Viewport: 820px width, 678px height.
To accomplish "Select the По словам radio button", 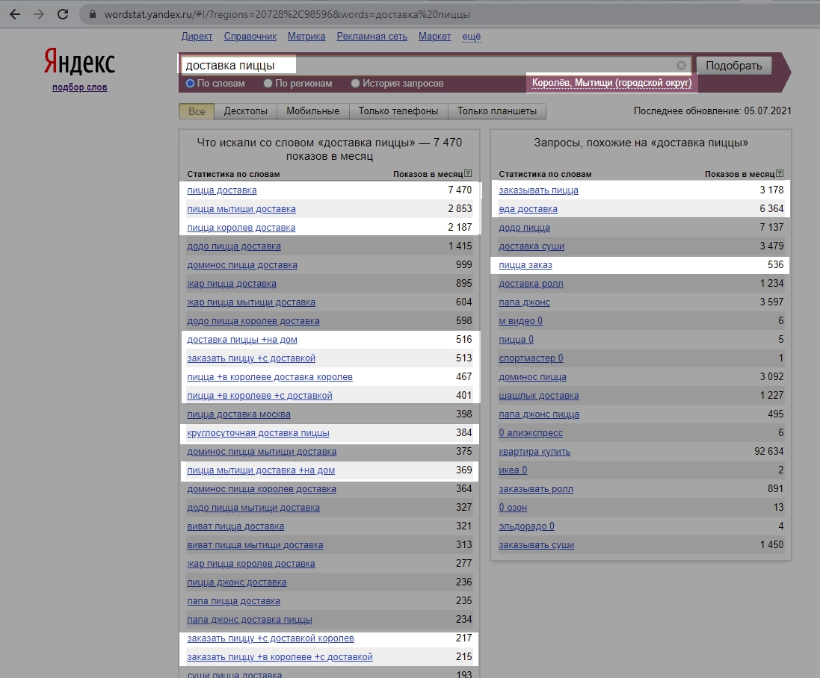I will click(191, 83).
